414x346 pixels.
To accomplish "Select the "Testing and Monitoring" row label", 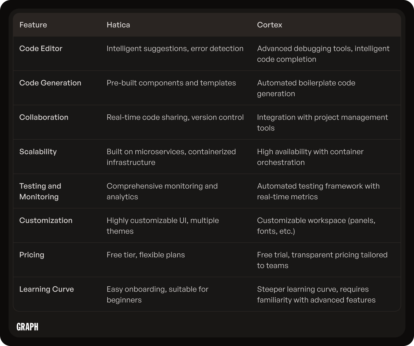I will (x=40, y=191).
